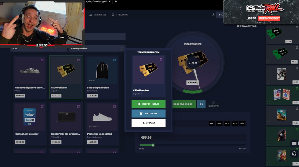Image resolution: width=299 pixels, height=167 pixels.
Task: Tick the checkbox on Photoshoot Voucher card
Action: tap(42, 106)
